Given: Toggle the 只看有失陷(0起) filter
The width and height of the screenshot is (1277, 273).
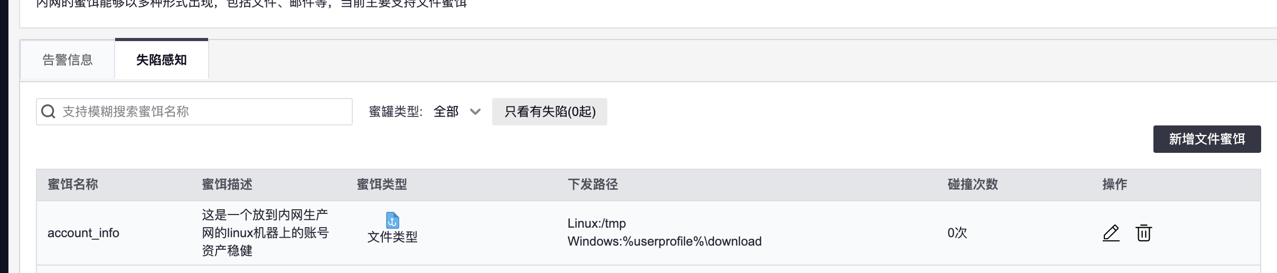Looking at the screenshot, I should coord(550,112).
